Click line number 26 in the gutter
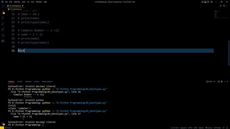230x129 pixels. [13, 30]
